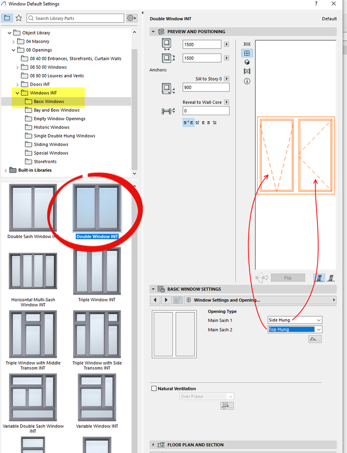347x453 pixels.
Task: Click the reveal depth field
Action: coord(206,111)
